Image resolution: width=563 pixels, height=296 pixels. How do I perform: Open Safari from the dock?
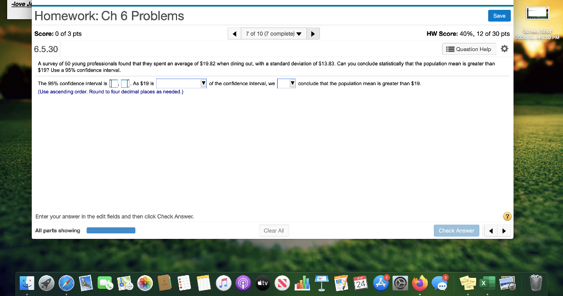(x=67, y=283)
